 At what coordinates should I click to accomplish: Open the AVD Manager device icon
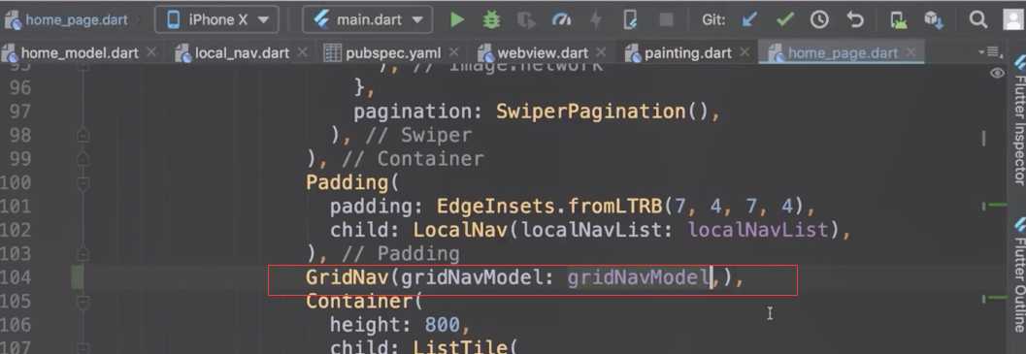pos(899,20)
